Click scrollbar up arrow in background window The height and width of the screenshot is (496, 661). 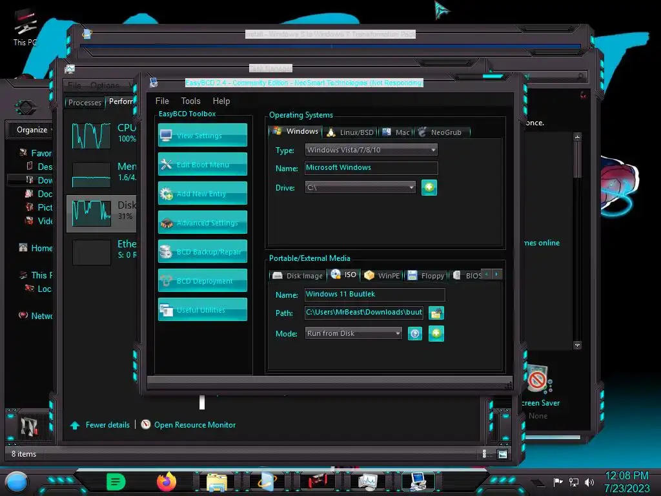[578, 137]
